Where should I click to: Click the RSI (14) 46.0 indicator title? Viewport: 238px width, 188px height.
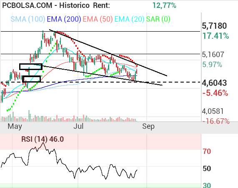tap(43, 139)
